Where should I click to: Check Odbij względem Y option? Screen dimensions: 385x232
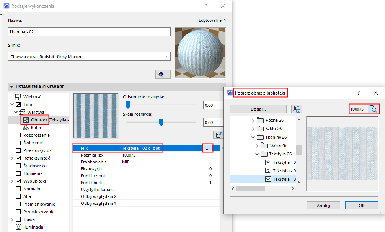125,203
